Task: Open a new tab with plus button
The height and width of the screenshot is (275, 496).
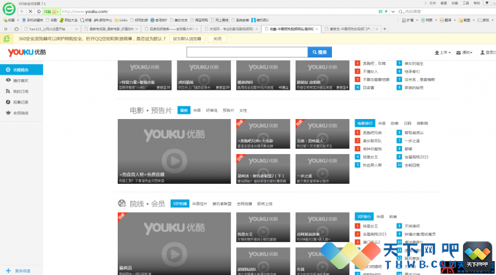Action: click(x=385, y=29)
